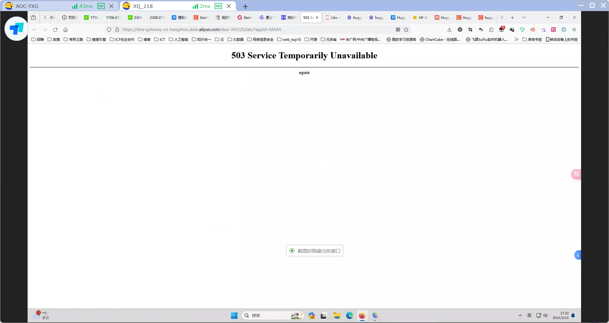The width and height of the screenshot is (609, 323).
Task: Click the green download-helper extension icon
Action: coord(522,29)
